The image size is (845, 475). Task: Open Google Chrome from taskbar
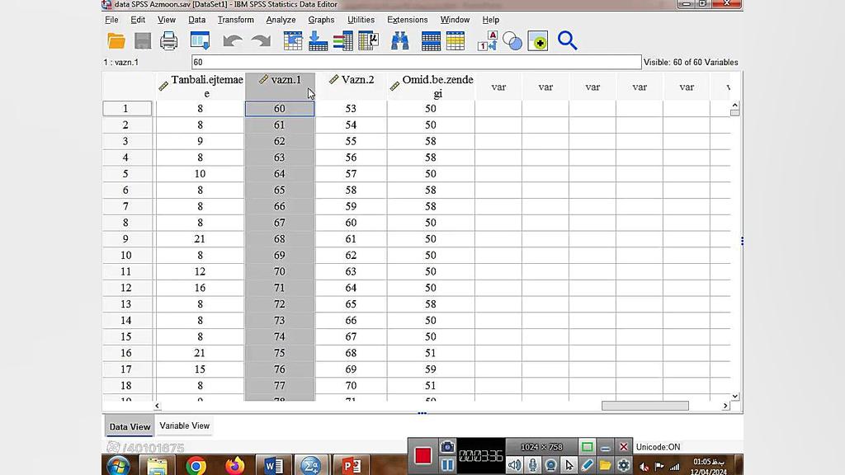pyautogui.click(x=196, y=465)
